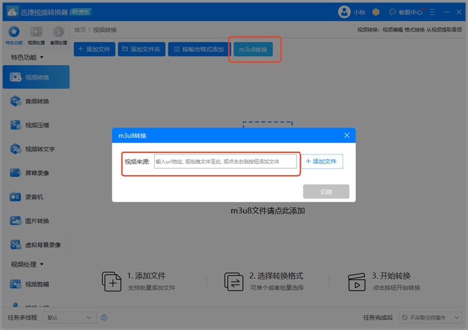The height and width of the screenshot is (330, 468).
Task: Click the username 小秋
Action: pos(359,12)
